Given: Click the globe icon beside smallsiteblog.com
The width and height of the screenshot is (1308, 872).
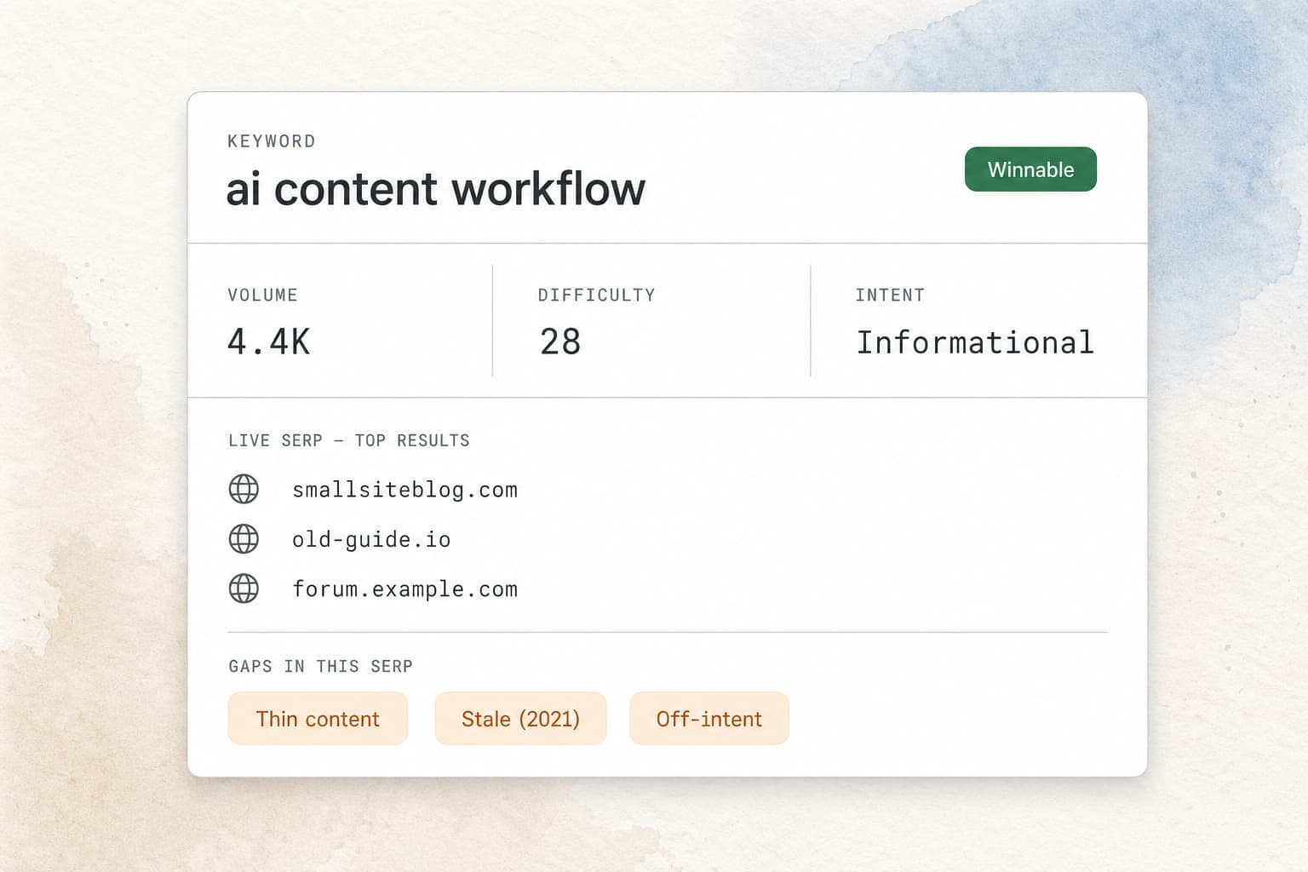Looking at the screenshot, I should [244, 489].
